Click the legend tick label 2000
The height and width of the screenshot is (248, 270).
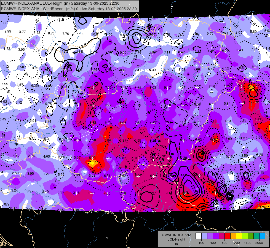click(x=259, y=243)
